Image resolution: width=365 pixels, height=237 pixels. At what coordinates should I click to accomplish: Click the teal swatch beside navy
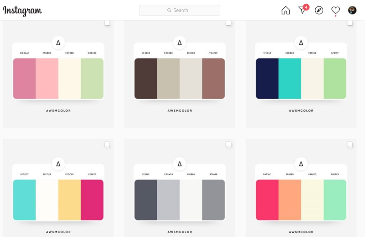(290, 78)
